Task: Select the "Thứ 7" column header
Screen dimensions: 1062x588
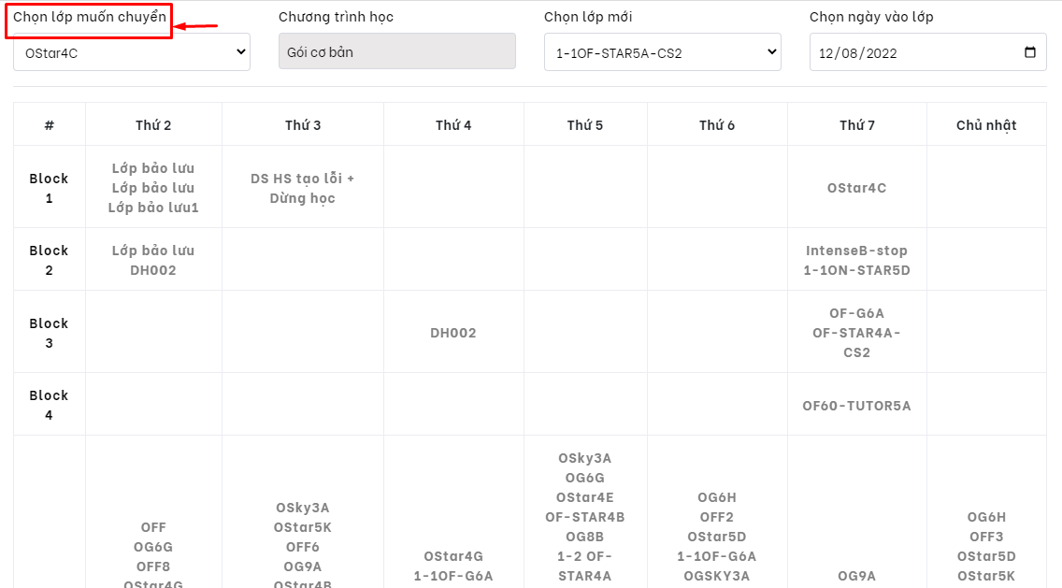Action: [x=857, y=124]
